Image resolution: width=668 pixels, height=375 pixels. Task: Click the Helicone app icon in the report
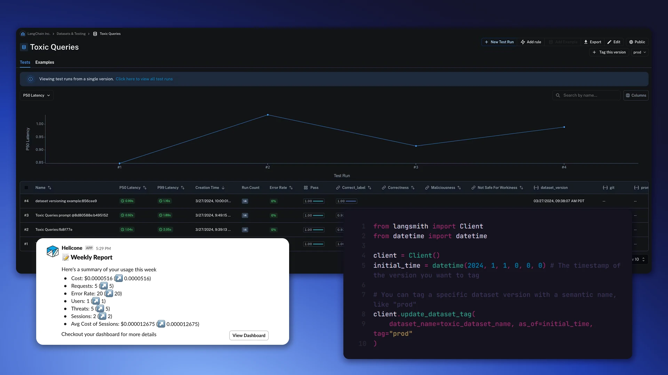pyautogui.click(x=52, y=251)
